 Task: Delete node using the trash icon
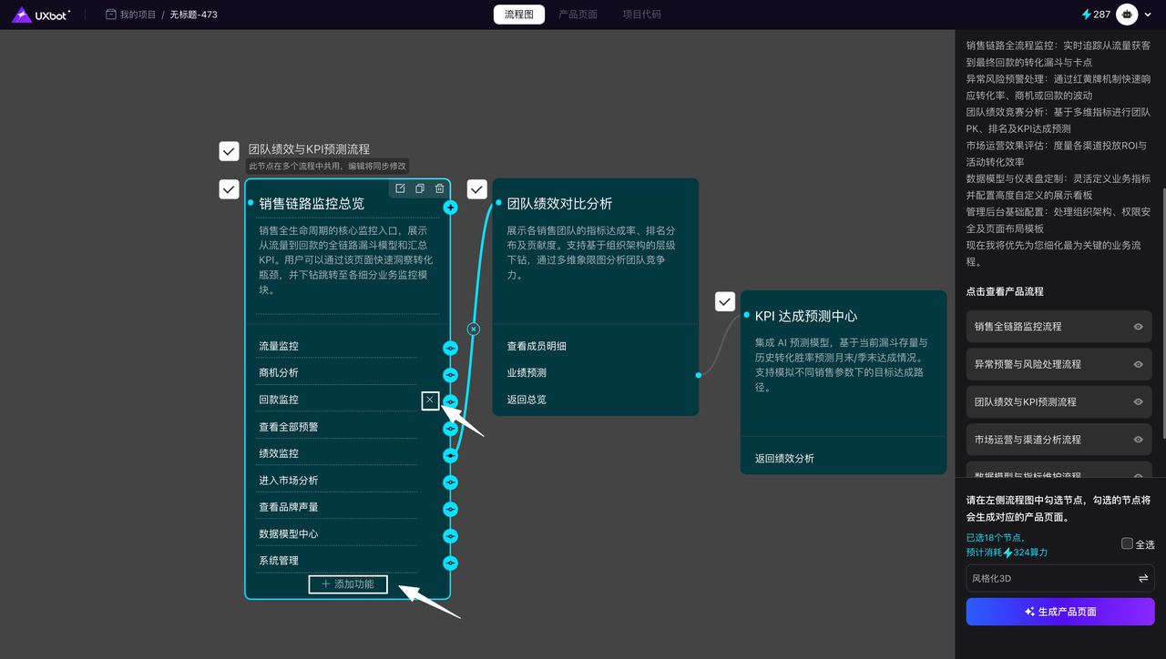tap(440, 188)
